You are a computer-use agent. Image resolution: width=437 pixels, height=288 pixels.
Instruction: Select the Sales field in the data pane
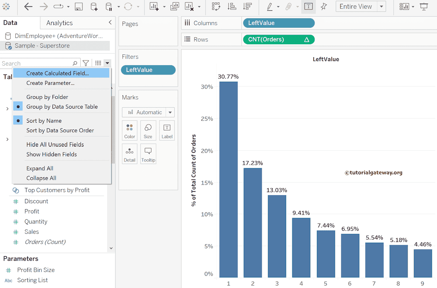(x=32, y=232)
